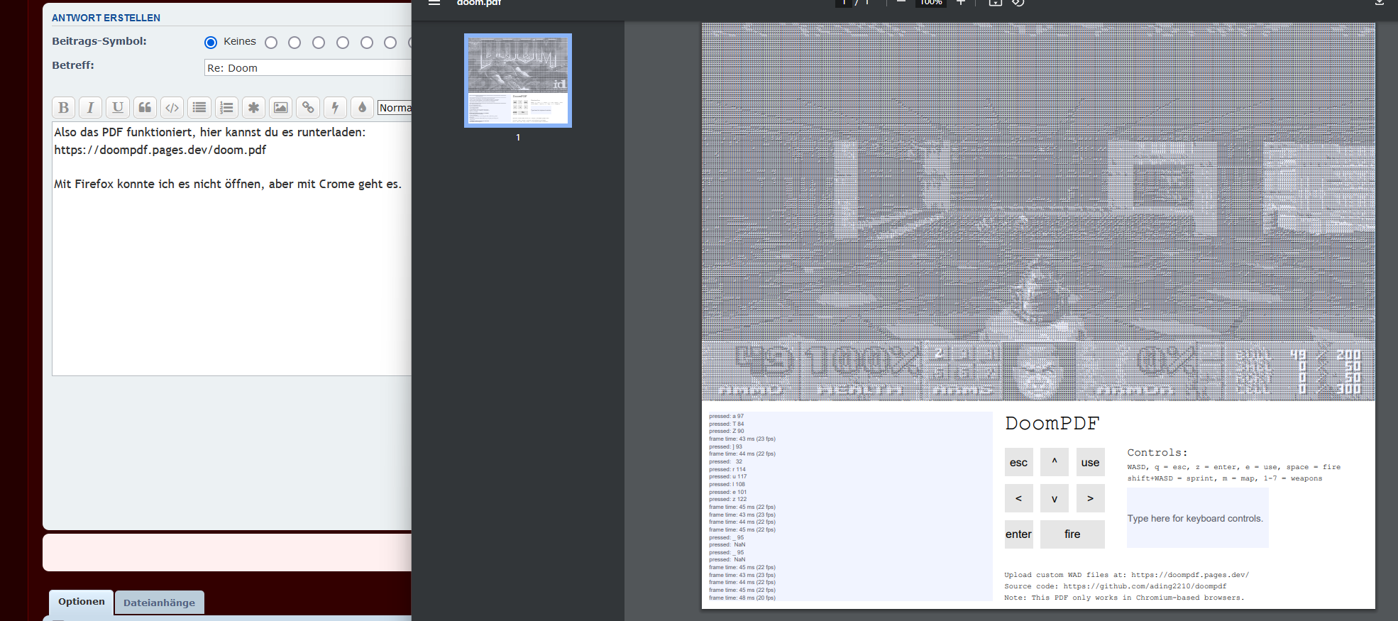Open the Normal font size dropdown

tap(395, 108)
